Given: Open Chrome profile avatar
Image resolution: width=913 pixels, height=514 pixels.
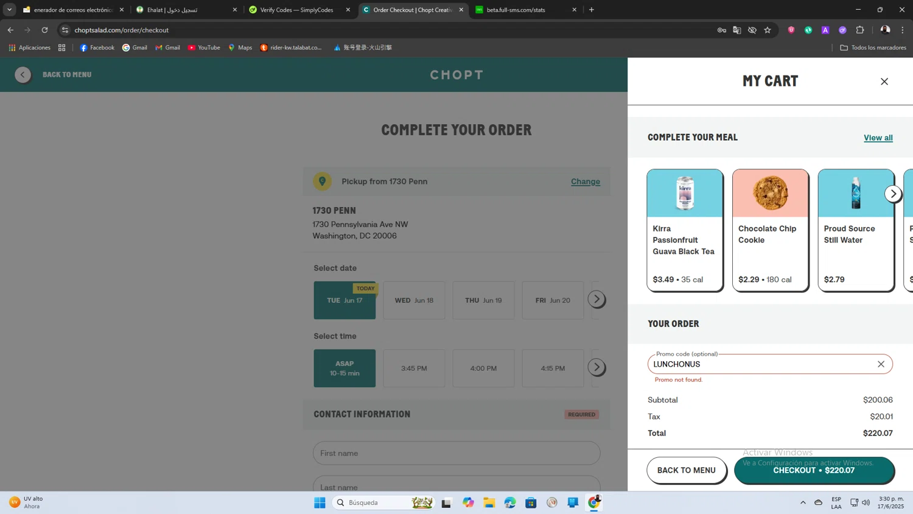Looking at the screenshot, I should click(885, 30).
